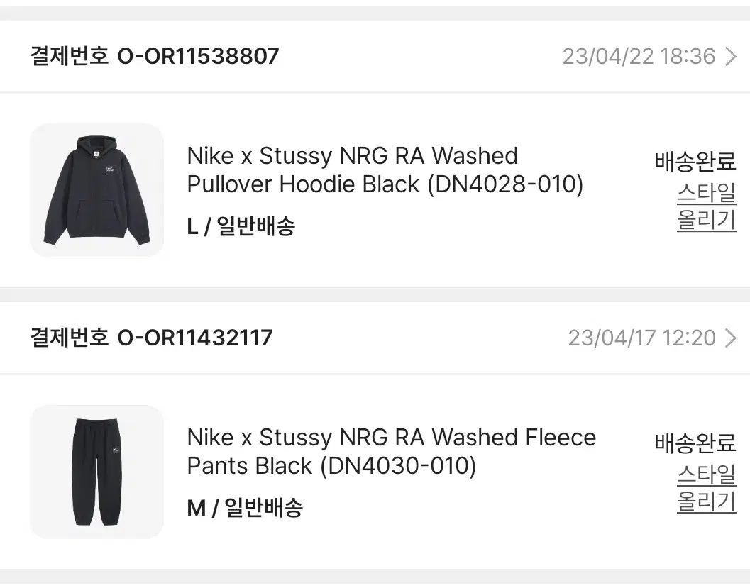Tap the black hoodie product thumbnail

point(96,190)
